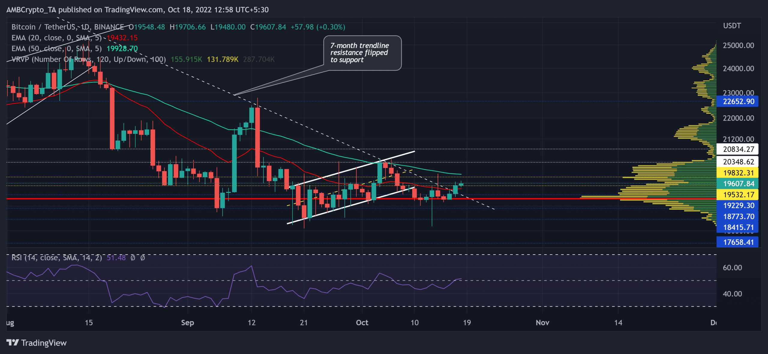The image size is (768, 354).
Task: Click the VRVP indicator legend
Action: pos(88,59)
